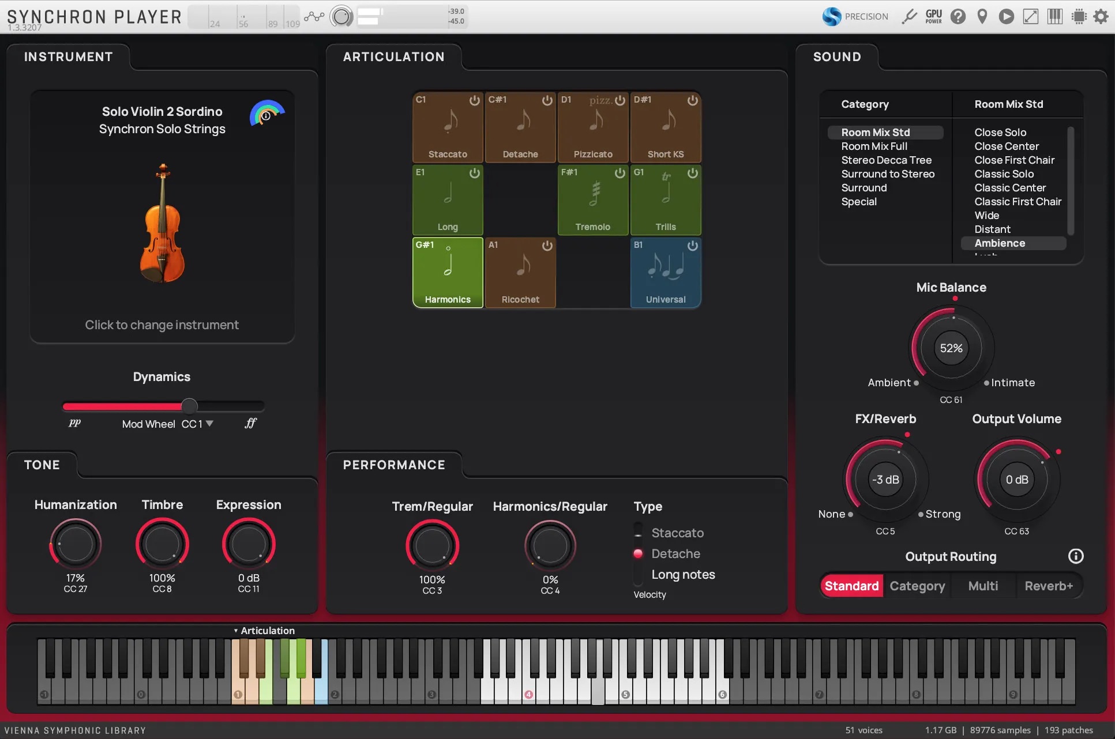Select the Tremolo articulation slot
Viewport: 1115px width, 739px height.
[x=593, y=200]
